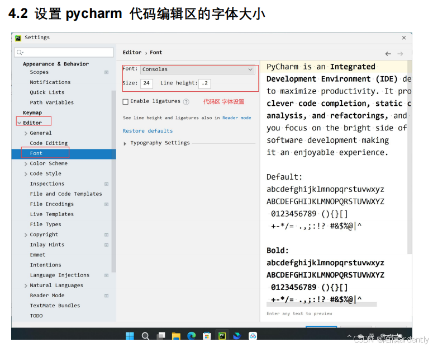Expand the Code Style node arrow
Screen dimensions: 433x347
pyautogui.click(x=26, y=174)
